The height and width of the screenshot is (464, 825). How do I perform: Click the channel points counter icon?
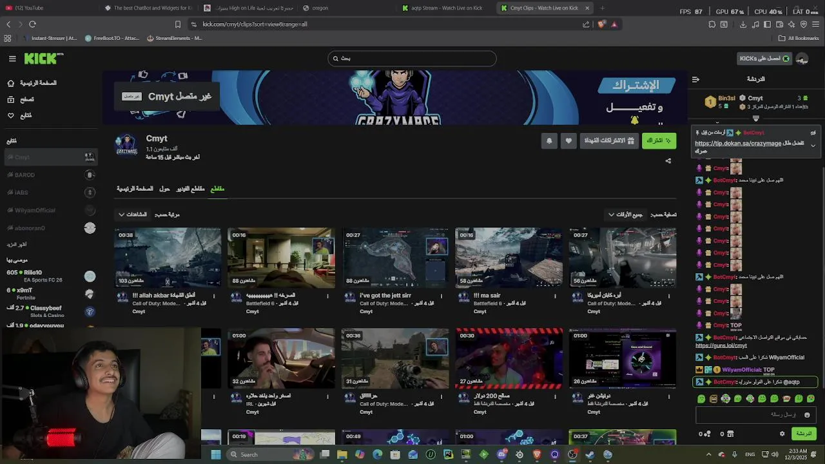[705, 434]
